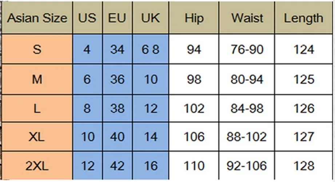Click the waist cell reading 76-90

coord(247,49)
